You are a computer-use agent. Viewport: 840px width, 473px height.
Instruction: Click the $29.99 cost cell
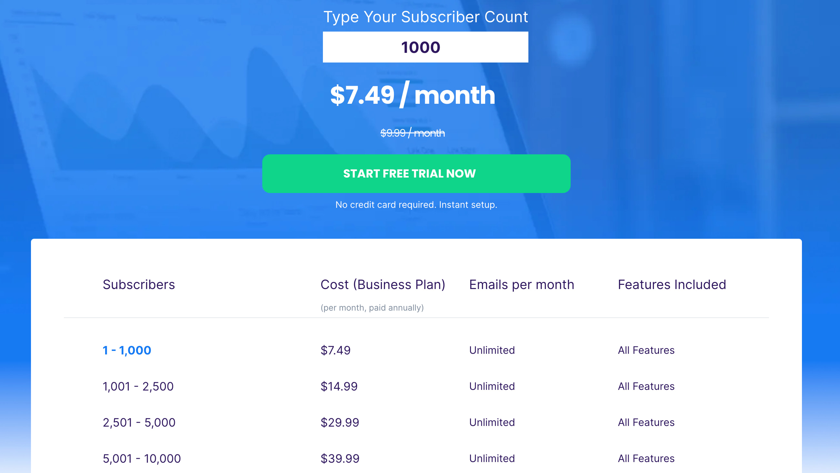coord(340,422)
